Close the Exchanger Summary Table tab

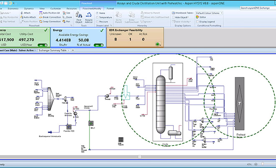pyautogui.click(x=69, y=50)
